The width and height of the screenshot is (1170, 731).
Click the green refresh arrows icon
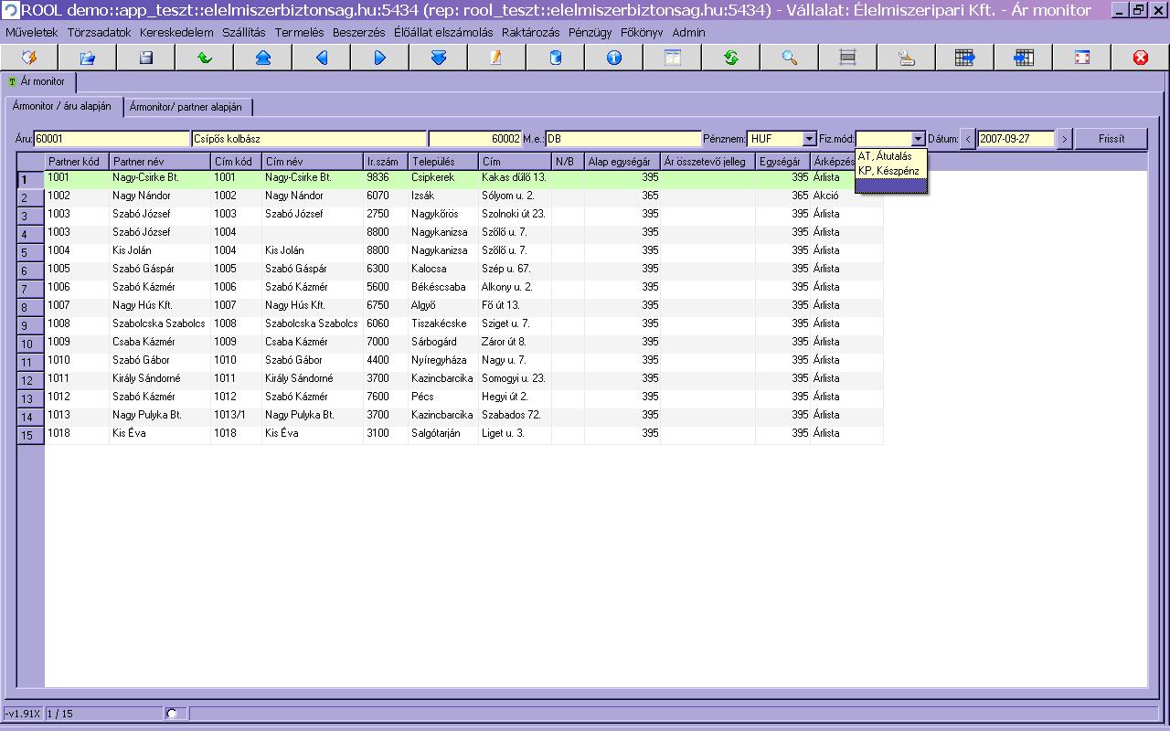731,58
